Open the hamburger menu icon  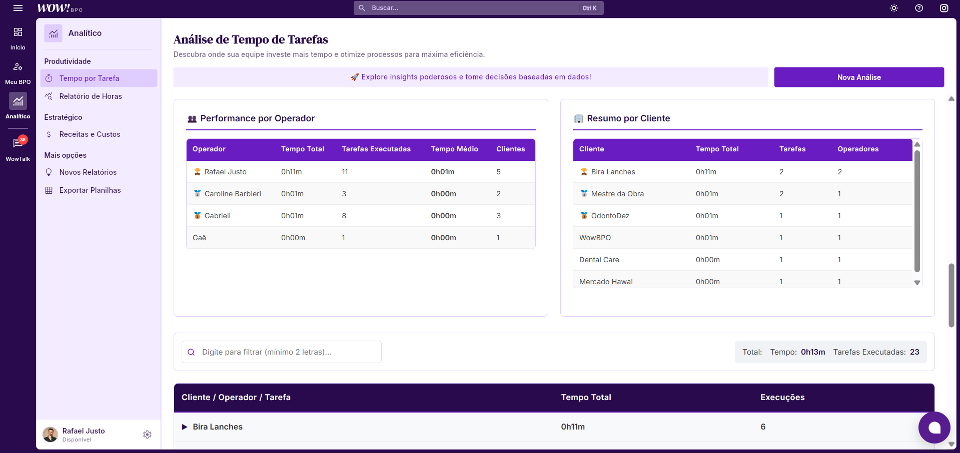18,8
